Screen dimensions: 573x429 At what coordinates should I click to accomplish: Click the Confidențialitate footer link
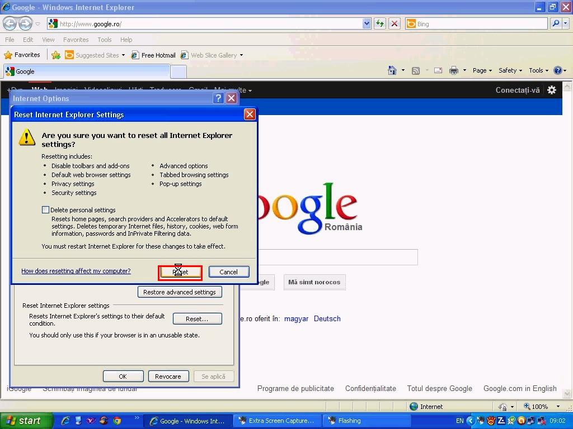pyautogui.click(x=370, y=389)
